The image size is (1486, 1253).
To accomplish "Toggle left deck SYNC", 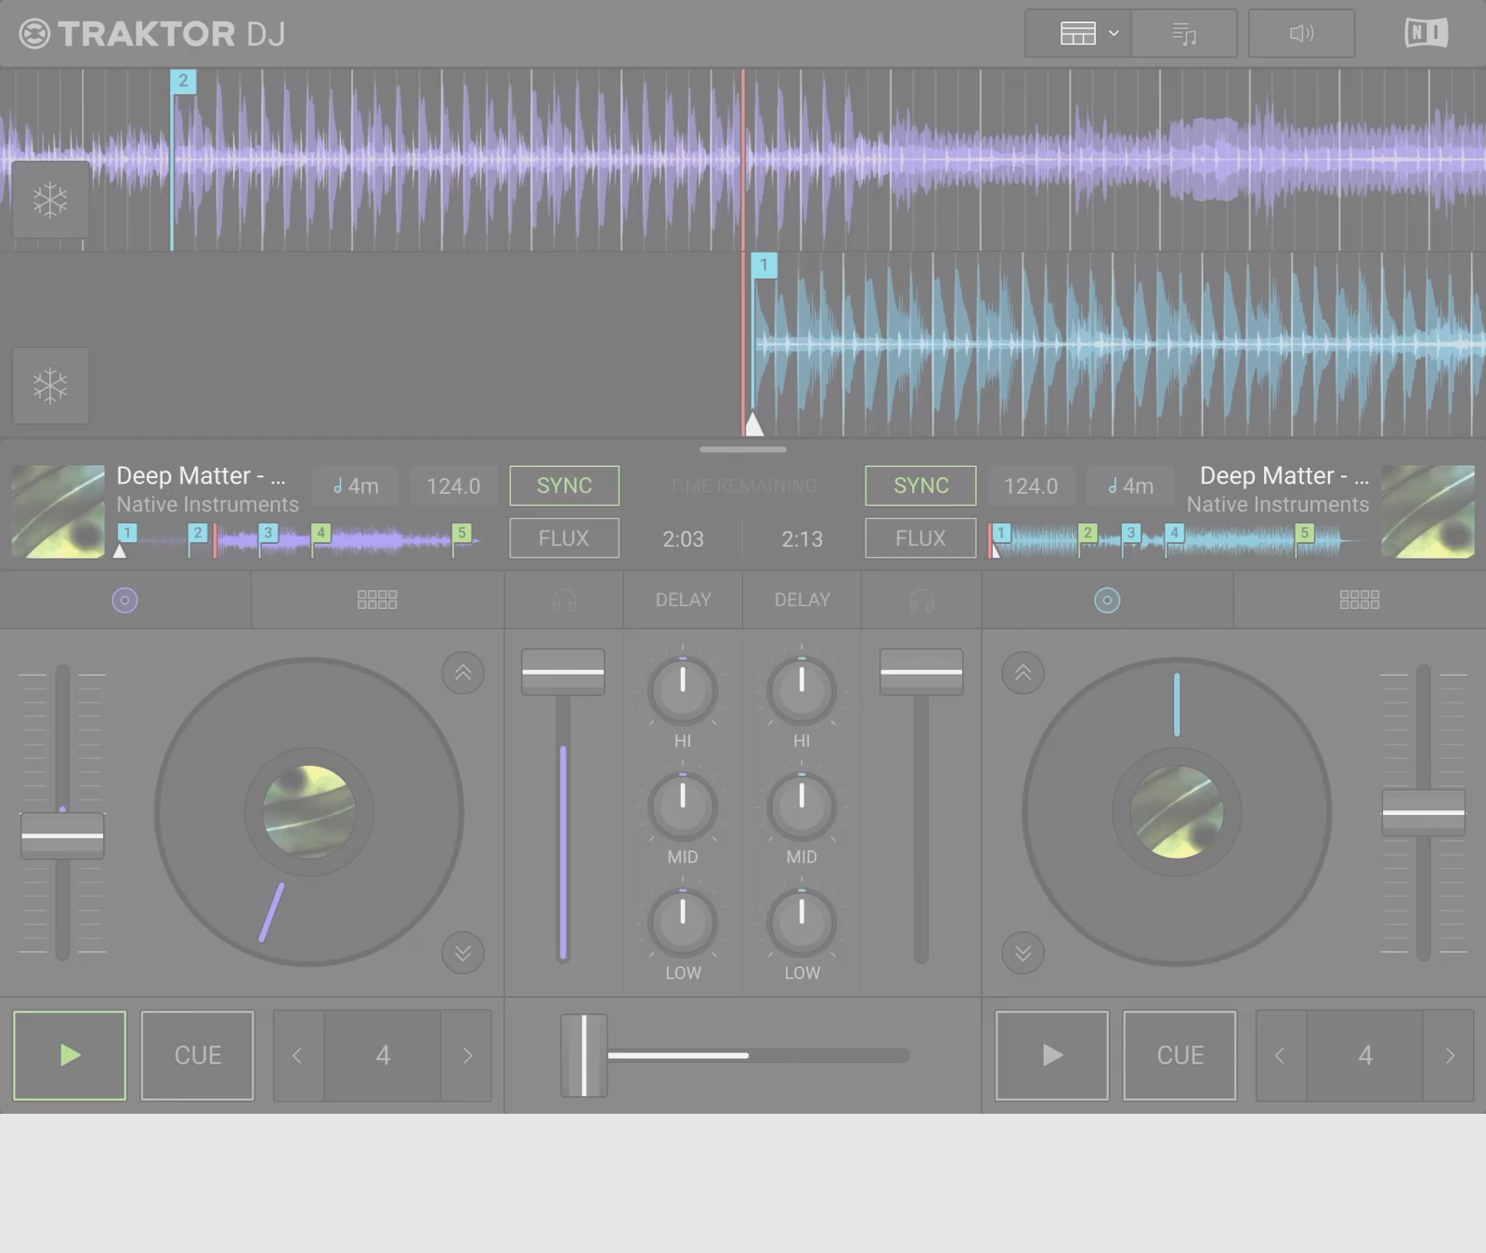I will pyautogui.click(x=564, y=485).
